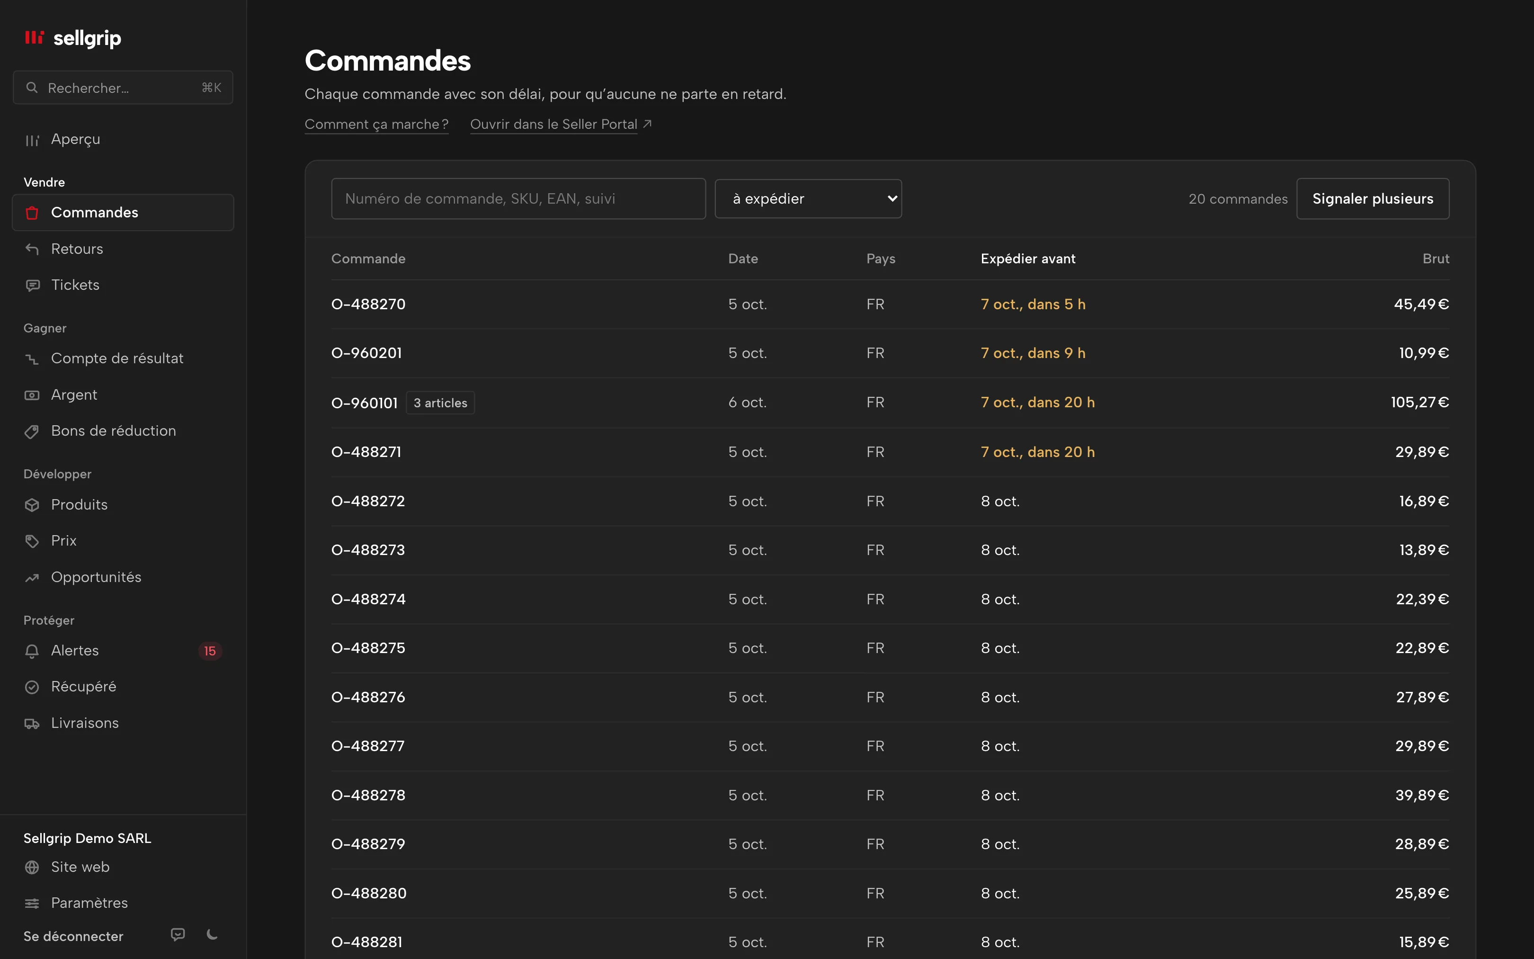This screenshot has height=959, width=1534.
Task: Click the Signaler plusieurs button
Action: click(x=1373, y=198)
